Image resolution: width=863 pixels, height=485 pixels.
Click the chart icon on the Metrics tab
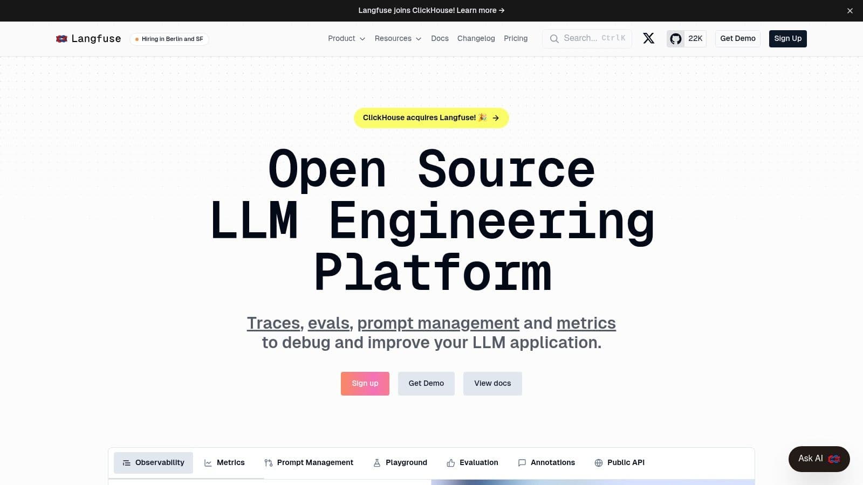208,462
